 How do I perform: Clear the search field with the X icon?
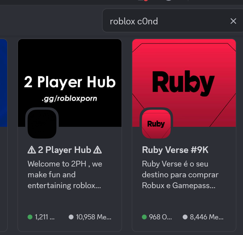tap(233, 21)
